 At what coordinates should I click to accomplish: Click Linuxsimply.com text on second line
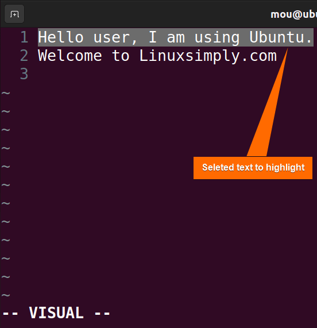(x=208, y=56)
